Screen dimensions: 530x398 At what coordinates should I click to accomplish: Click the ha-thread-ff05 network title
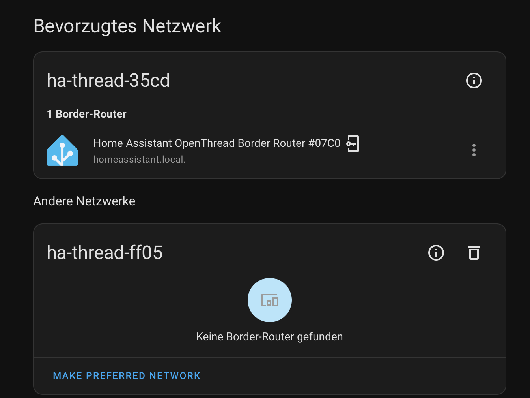tap(105, 253)
